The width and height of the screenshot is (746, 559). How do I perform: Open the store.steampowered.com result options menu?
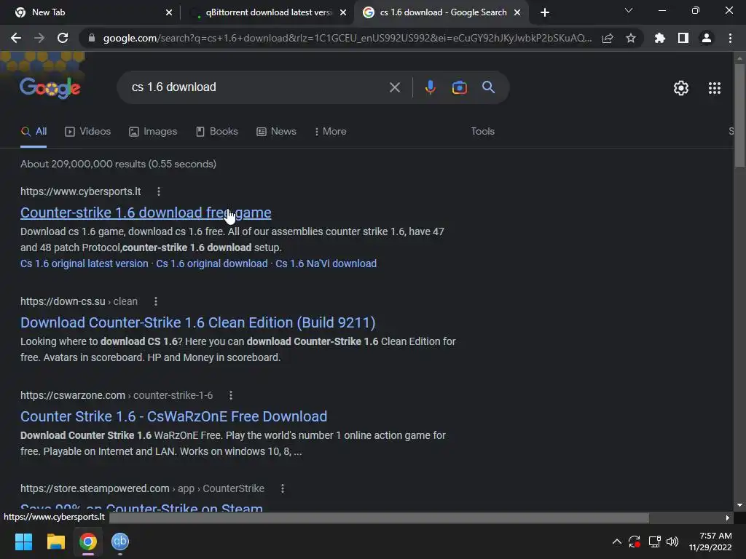[282, 488]
